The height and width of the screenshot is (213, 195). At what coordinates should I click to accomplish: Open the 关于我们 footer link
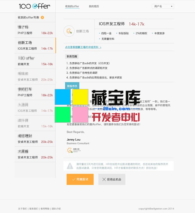click(22, 209)
